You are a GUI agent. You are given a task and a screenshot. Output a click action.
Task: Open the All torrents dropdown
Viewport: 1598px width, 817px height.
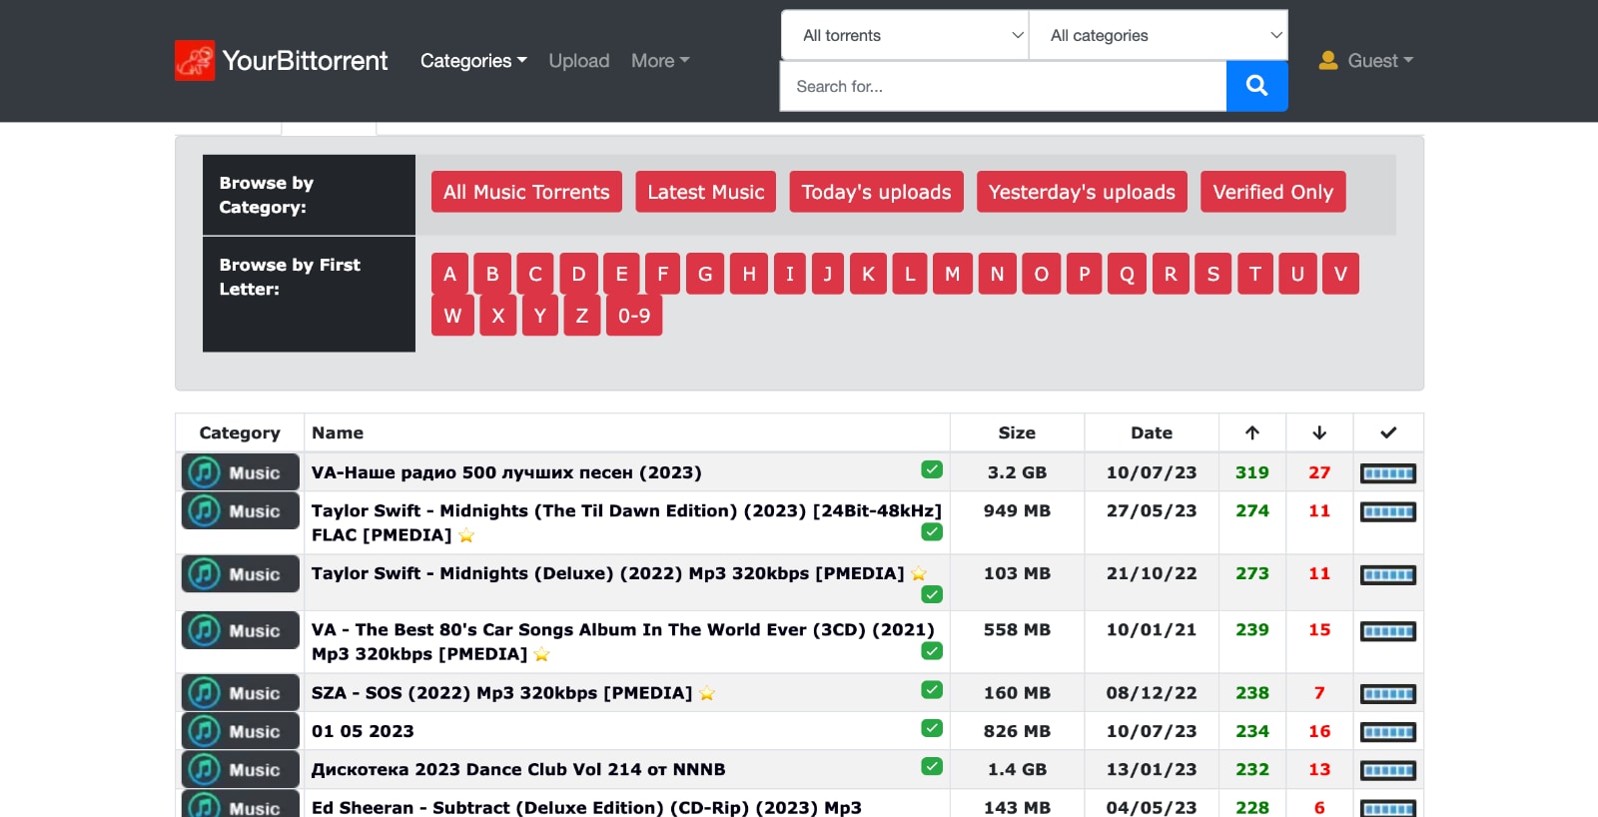905,35
